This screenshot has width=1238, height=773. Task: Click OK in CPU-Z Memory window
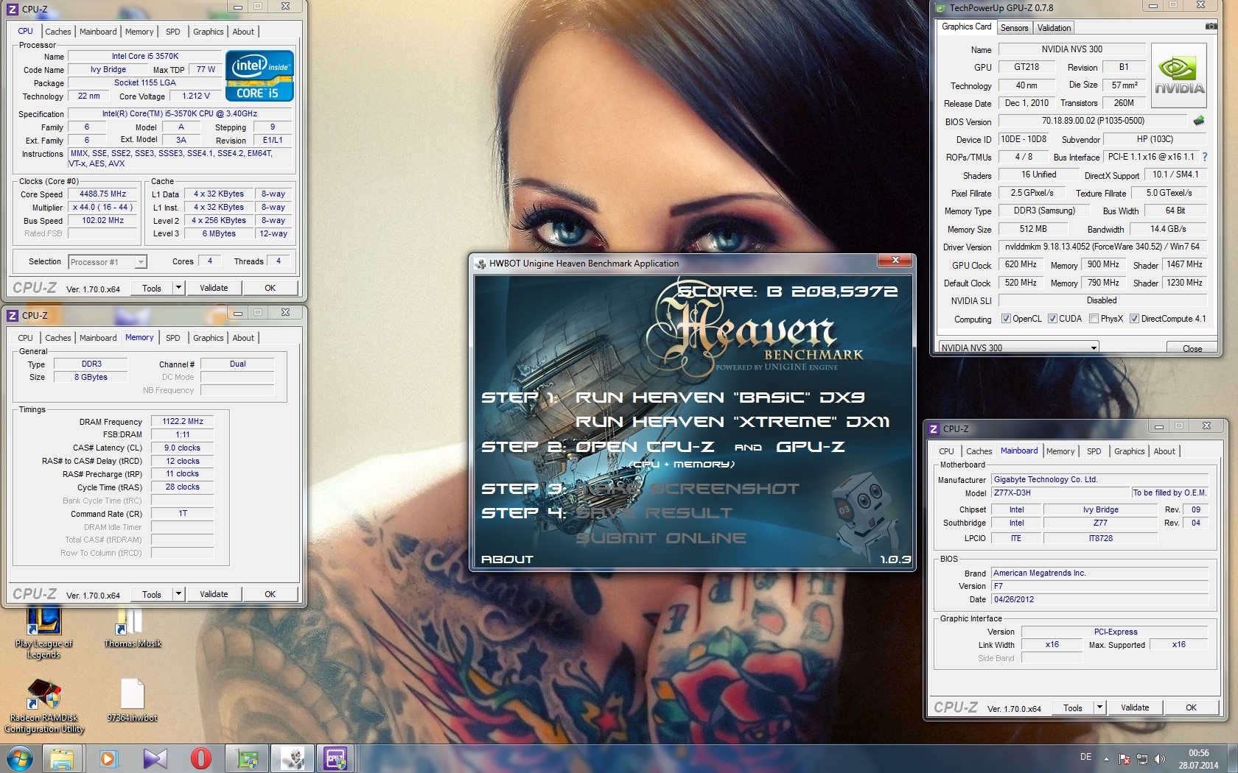pyautogui.click(x=270, y=594)
